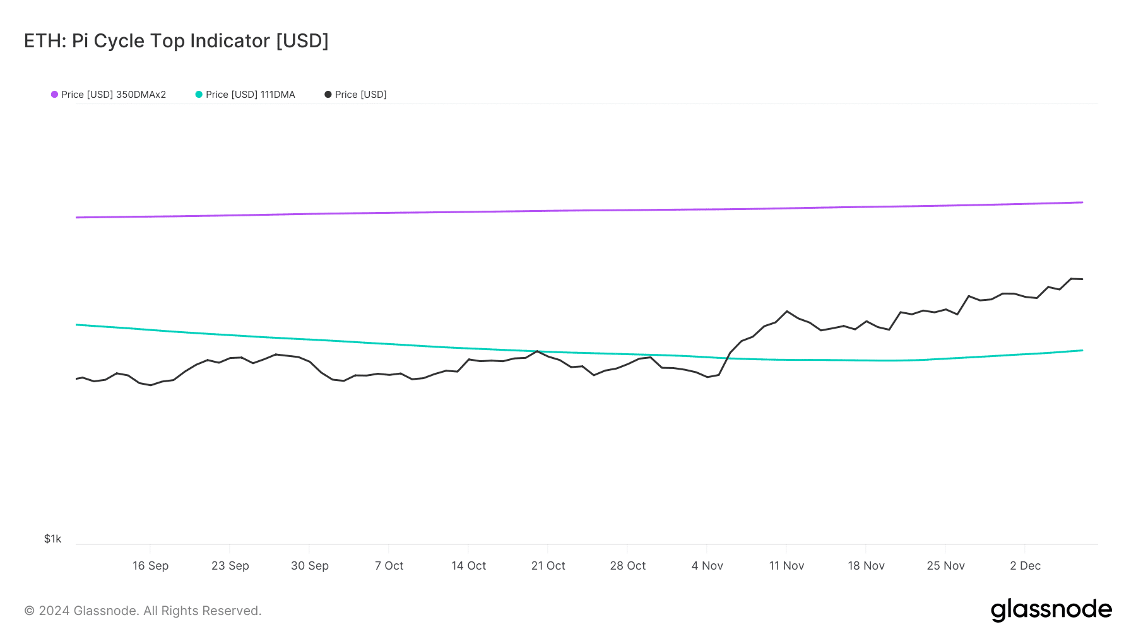Click the Glassnode copyright notice text
Image resolution: width=1136 pixels, height=639 pixels.
[143, 611]
